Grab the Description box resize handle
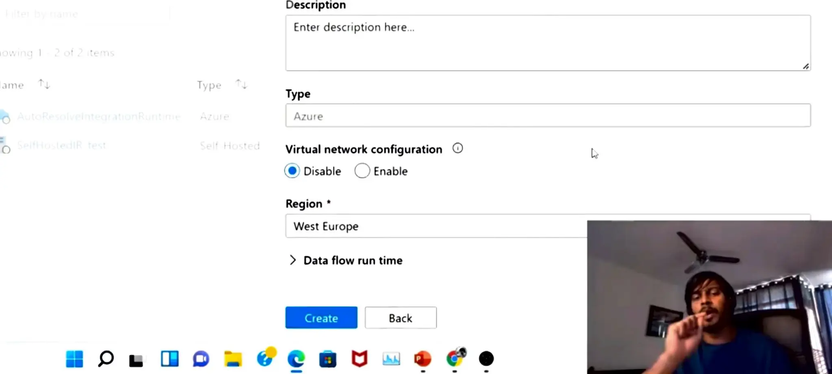This screenshot has height=374, width=832. point(806,66)
